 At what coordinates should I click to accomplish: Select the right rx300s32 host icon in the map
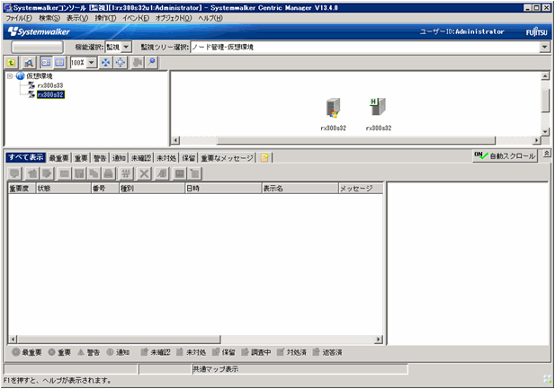point(377,109)
